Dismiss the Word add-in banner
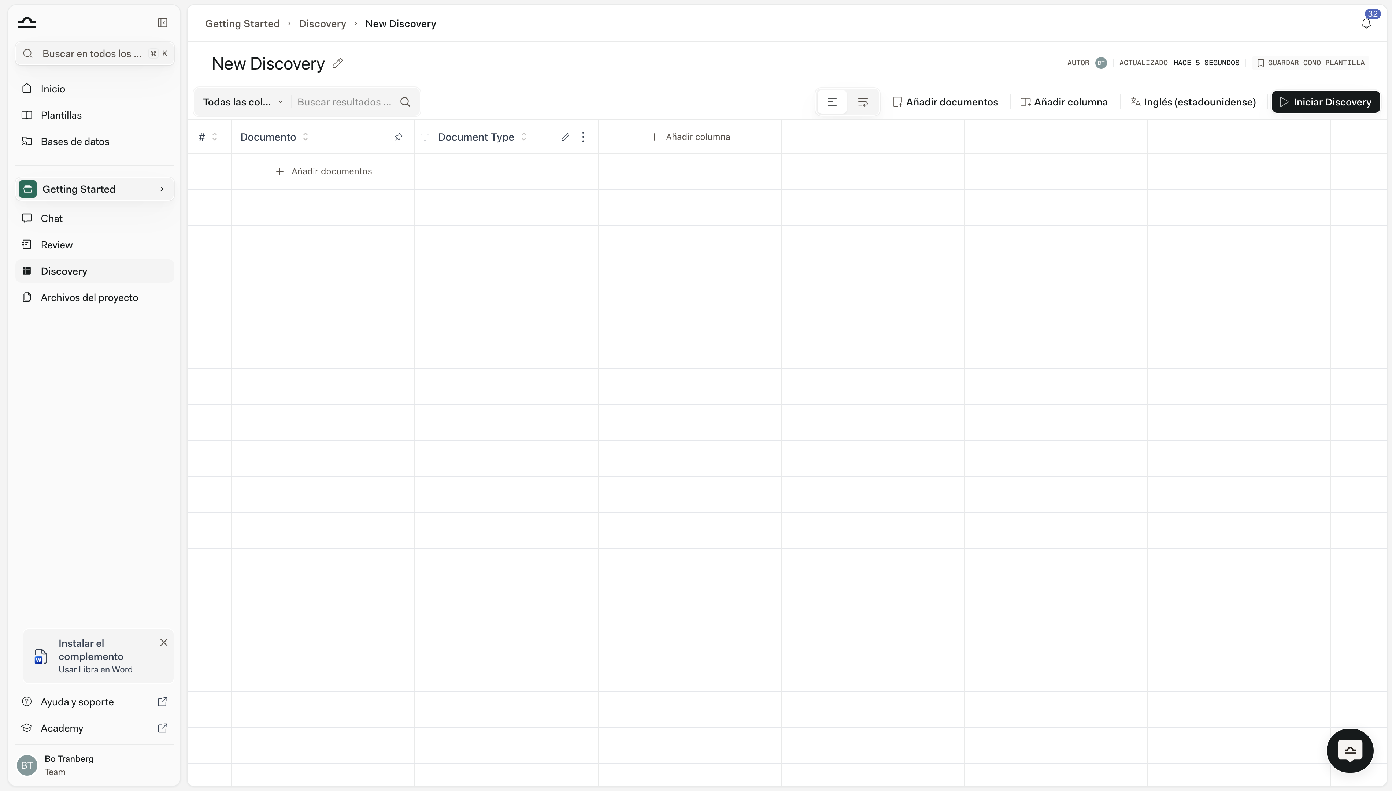 [163, 643]
